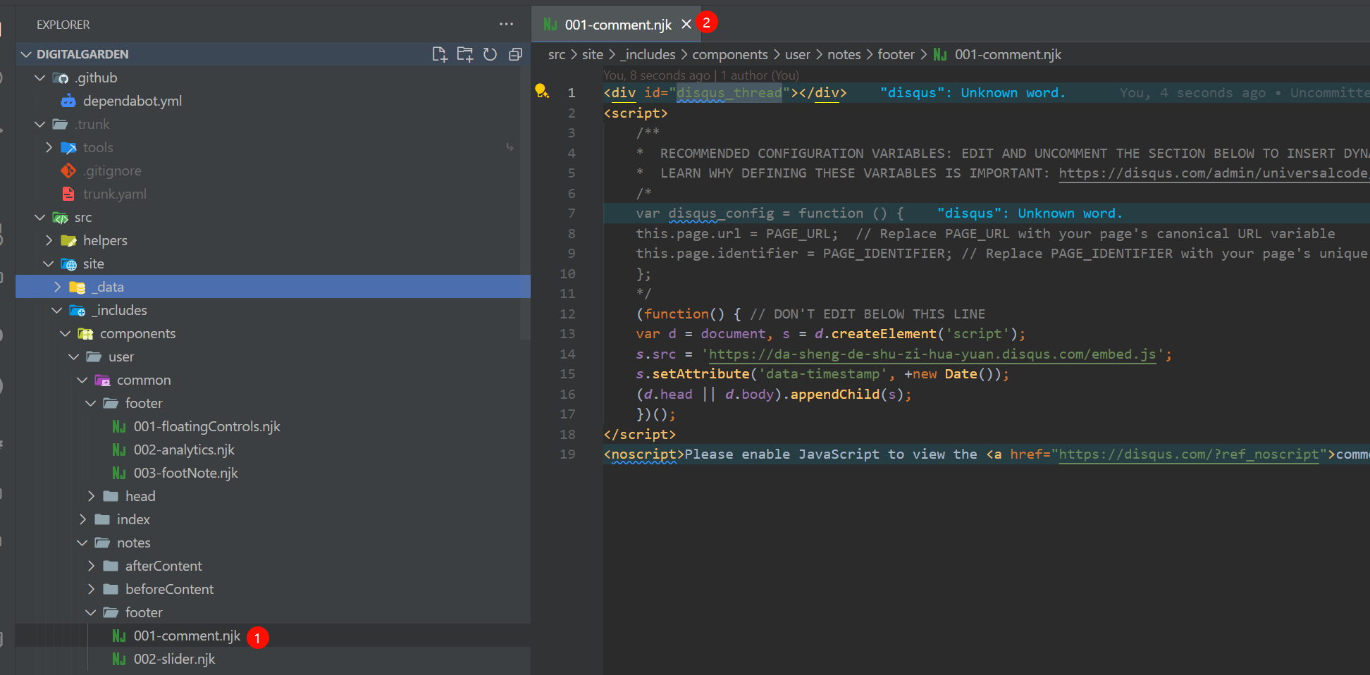The image size is (1370, 675).
Task: Click createElement call on line 13
Action: tap(884, 333)
